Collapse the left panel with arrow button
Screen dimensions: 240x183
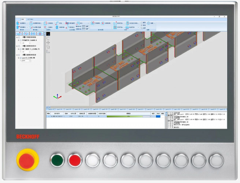tap(45, 33)
